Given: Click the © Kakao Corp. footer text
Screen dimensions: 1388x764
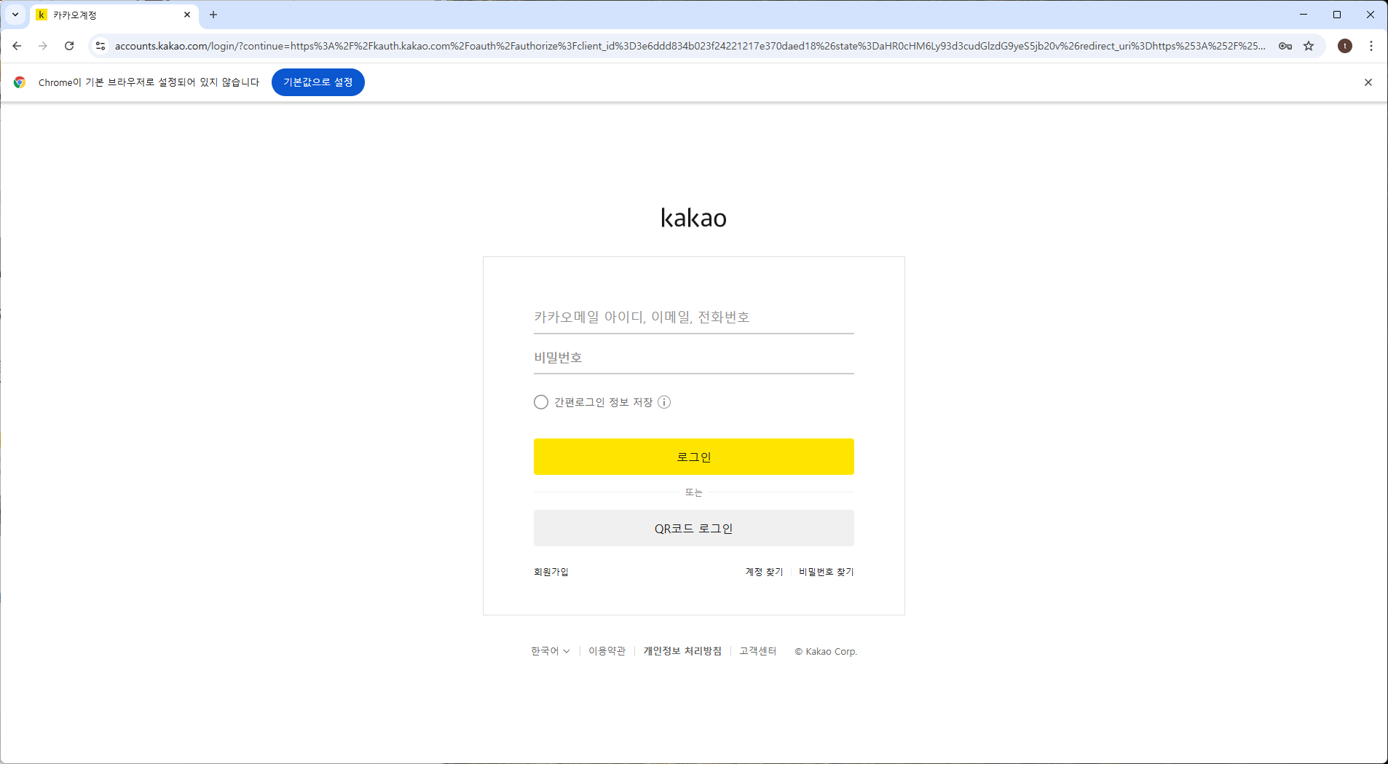Looking at the screenshot, I should coord(826,652).
